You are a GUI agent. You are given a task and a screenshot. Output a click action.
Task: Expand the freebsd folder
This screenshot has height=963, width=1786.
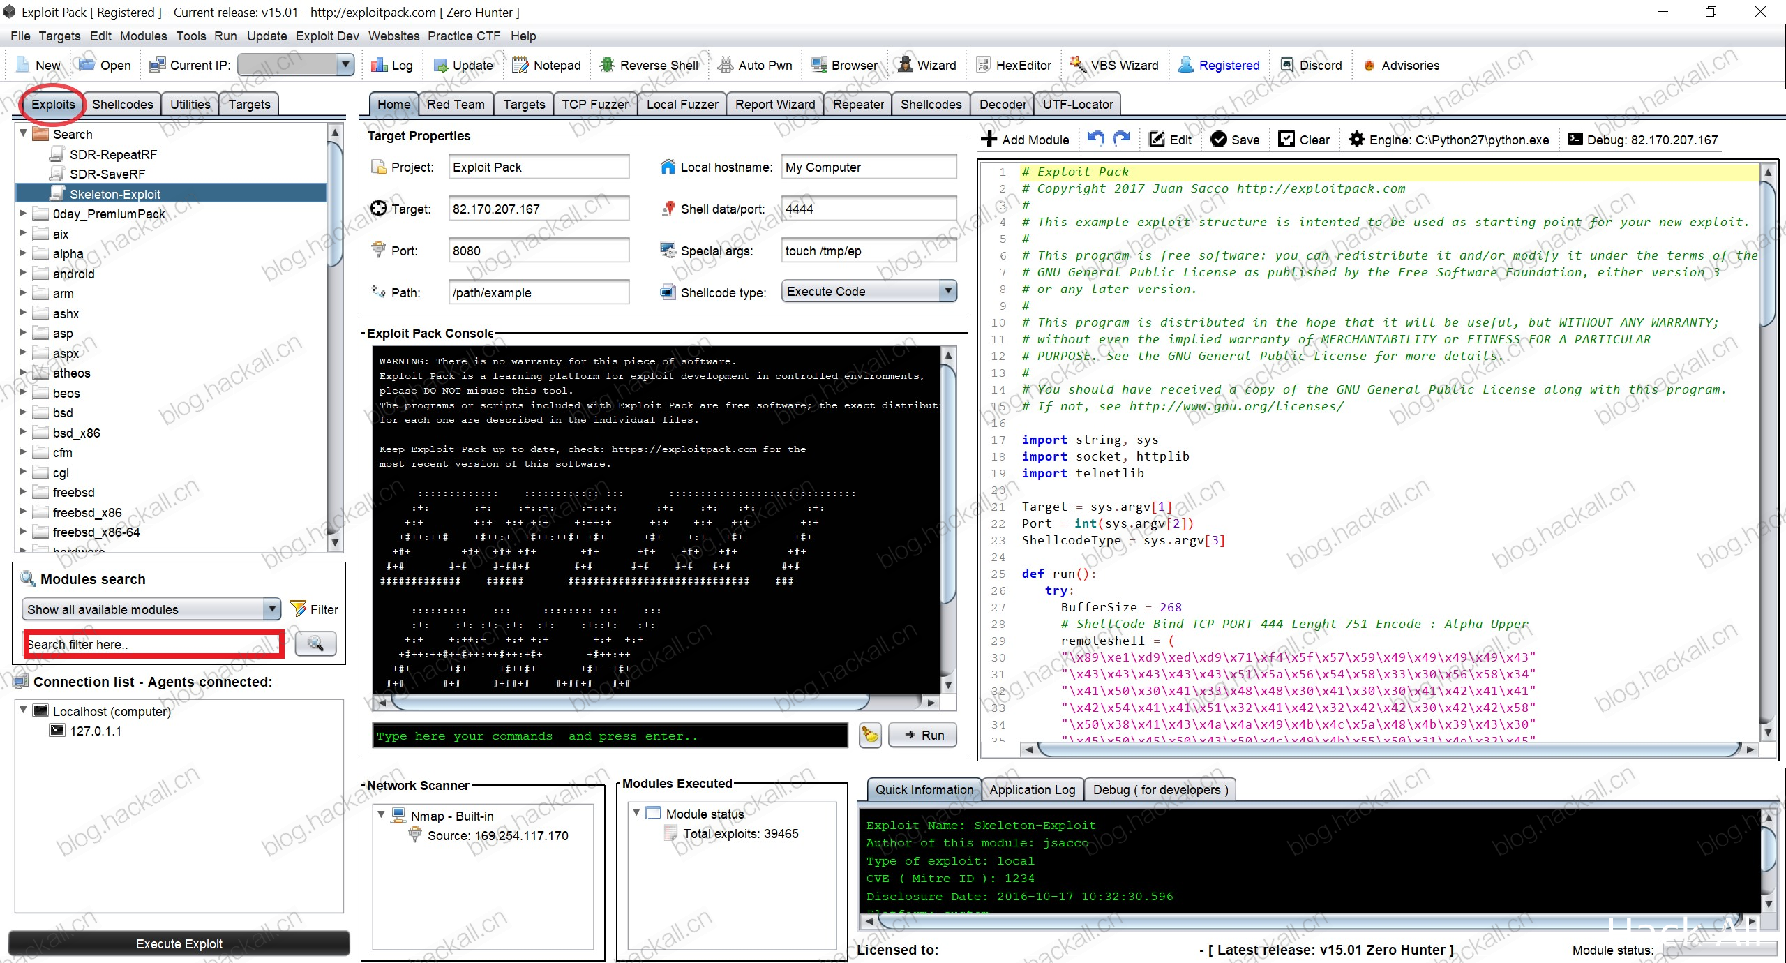coord(23,491)
